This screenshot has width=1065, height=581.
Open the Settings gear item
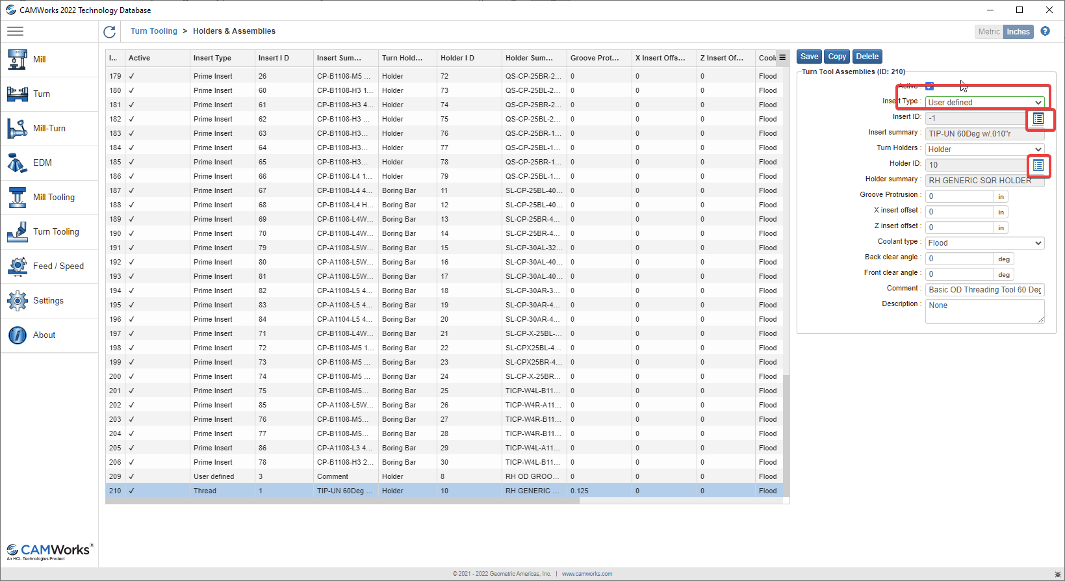pos(49,300)
